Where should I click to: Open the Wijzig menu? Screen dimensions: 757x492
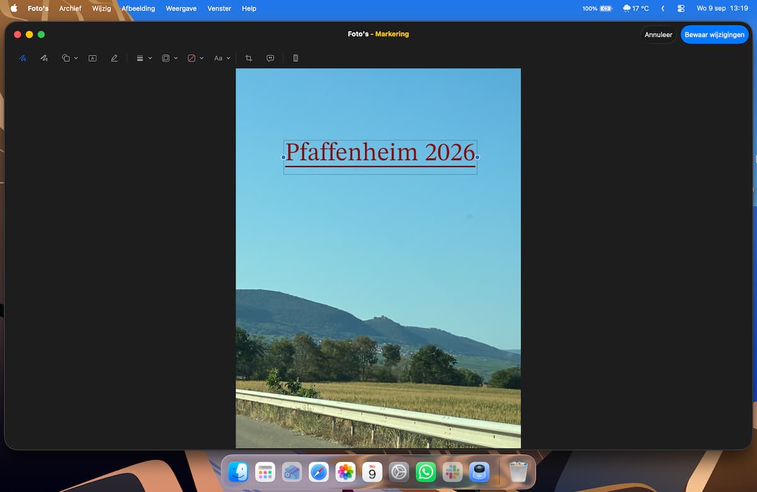click(102, 8)
